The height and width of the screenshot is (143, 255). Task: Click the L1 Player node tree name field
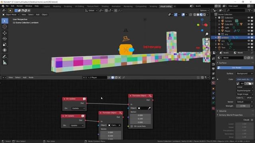coord(97,77)
